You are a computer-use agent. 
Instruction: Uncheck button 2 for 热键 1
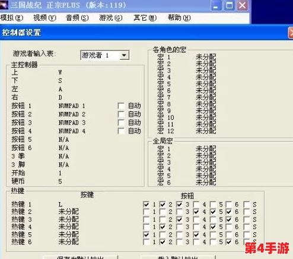coord(163,204)
